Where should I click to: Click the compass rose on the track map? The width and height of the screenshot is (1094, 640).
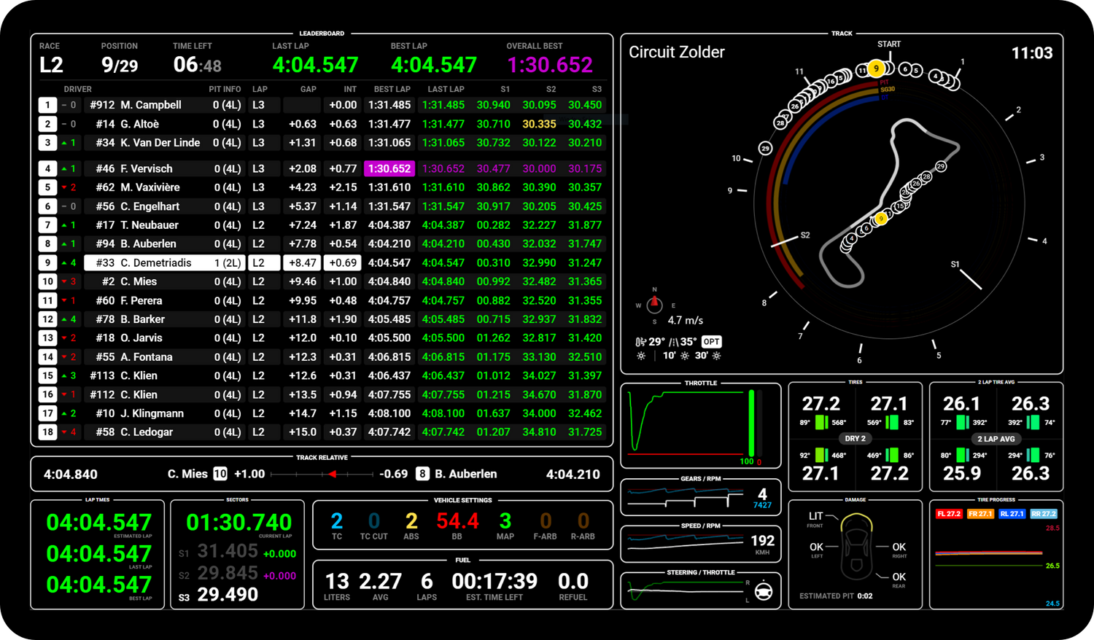point(653,304)
